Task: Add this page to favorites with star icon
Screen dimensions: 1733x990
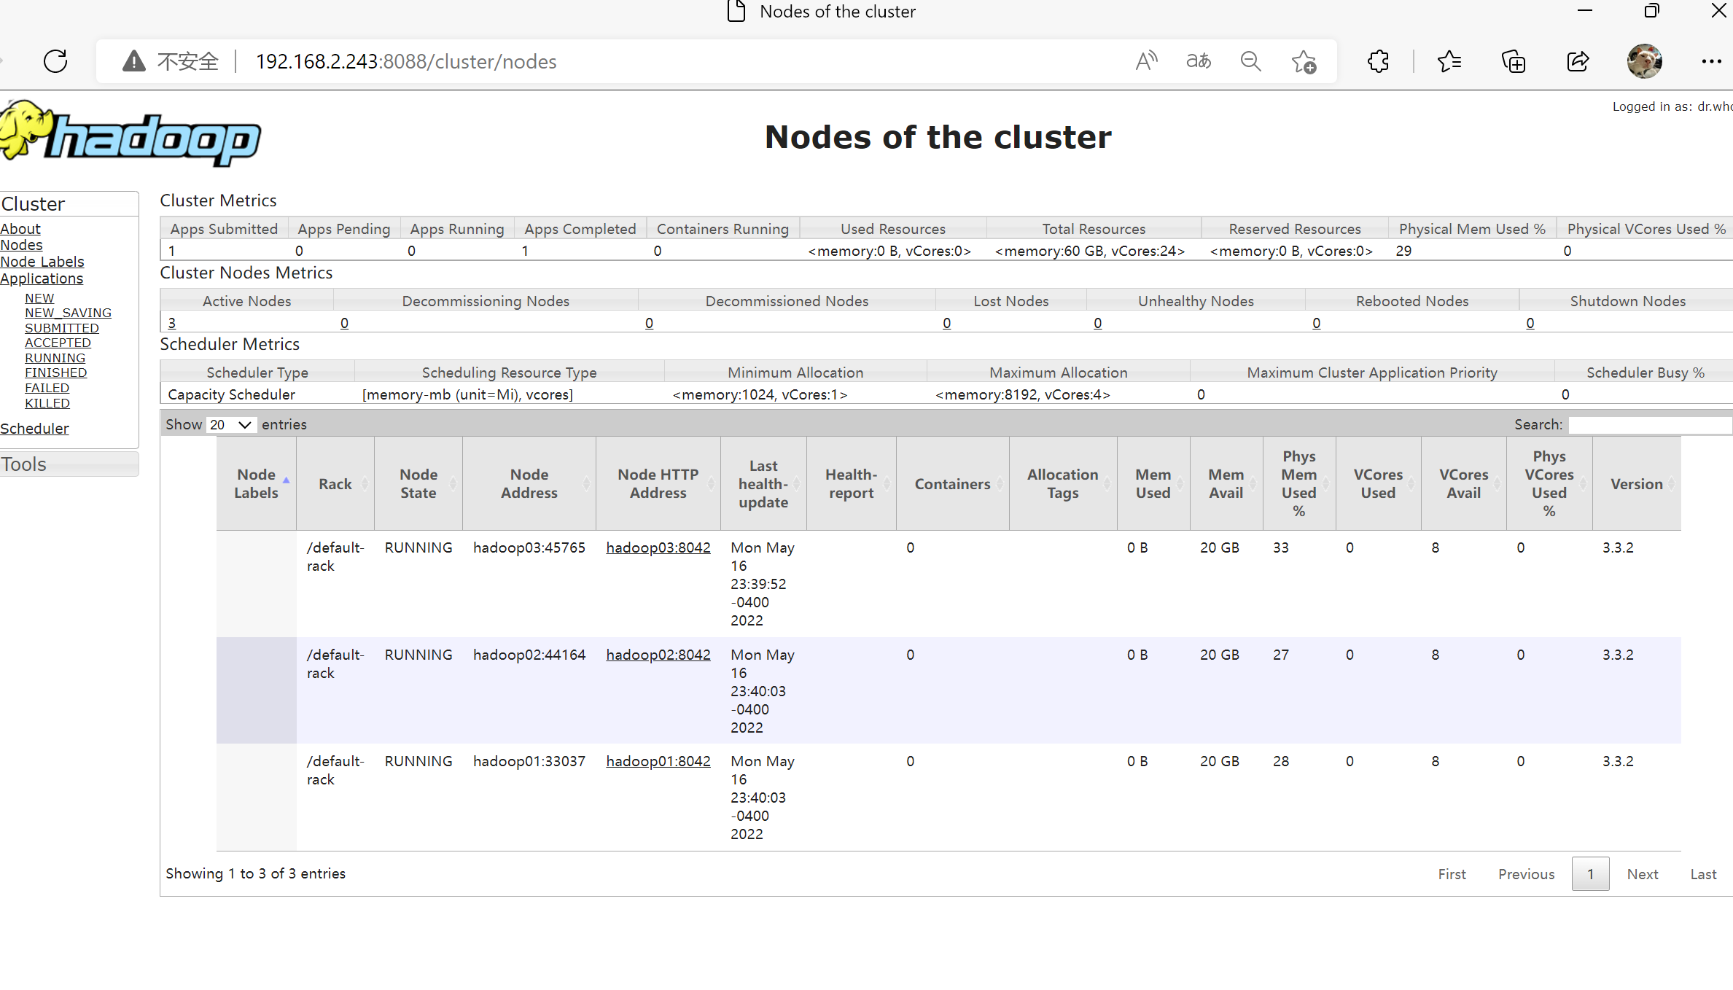Action: tap(1304, 61)
